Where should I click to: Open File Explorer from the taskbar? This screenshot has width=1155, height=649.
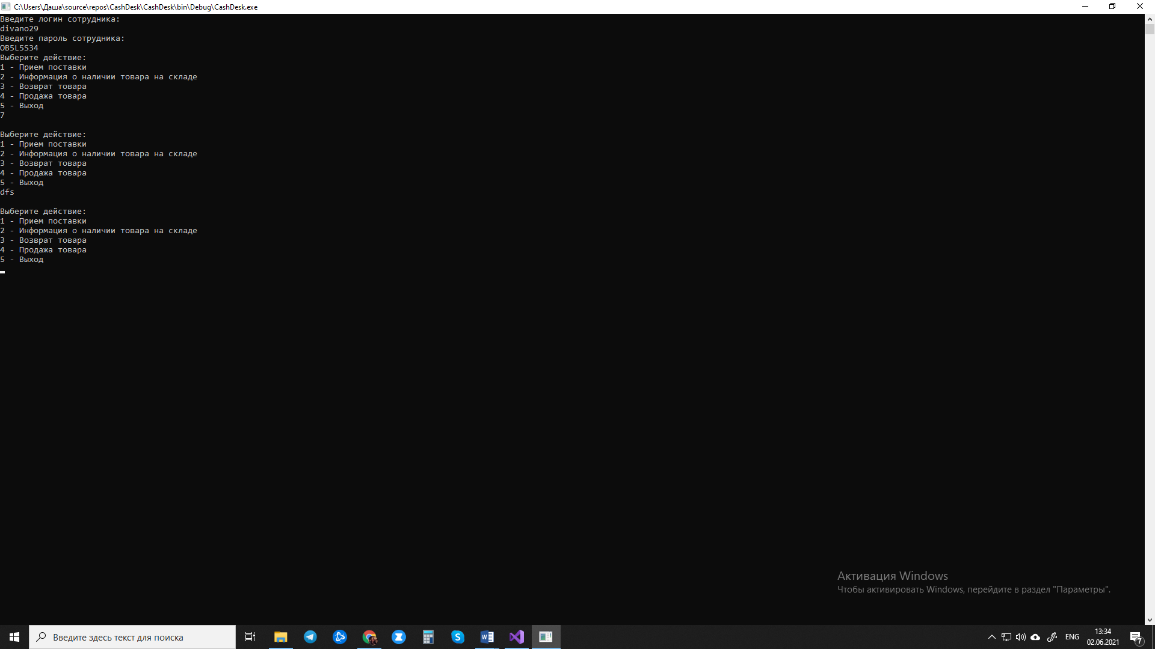click(280, 637)
